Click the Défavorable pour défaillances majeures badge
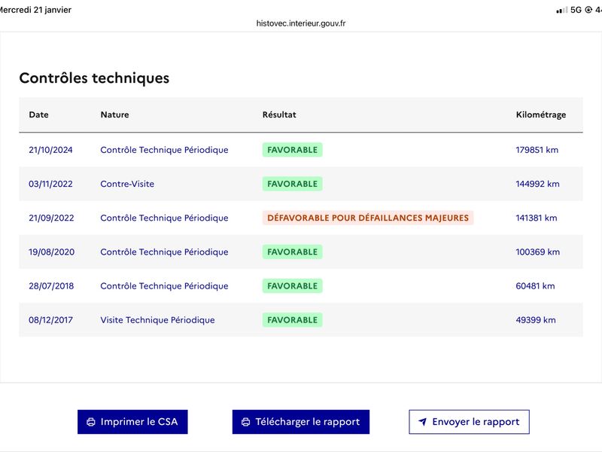 tap(368, 218)
